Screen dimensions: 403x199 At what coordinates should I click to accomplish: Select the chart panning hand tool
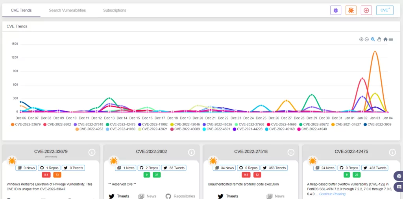pos(379,39)
